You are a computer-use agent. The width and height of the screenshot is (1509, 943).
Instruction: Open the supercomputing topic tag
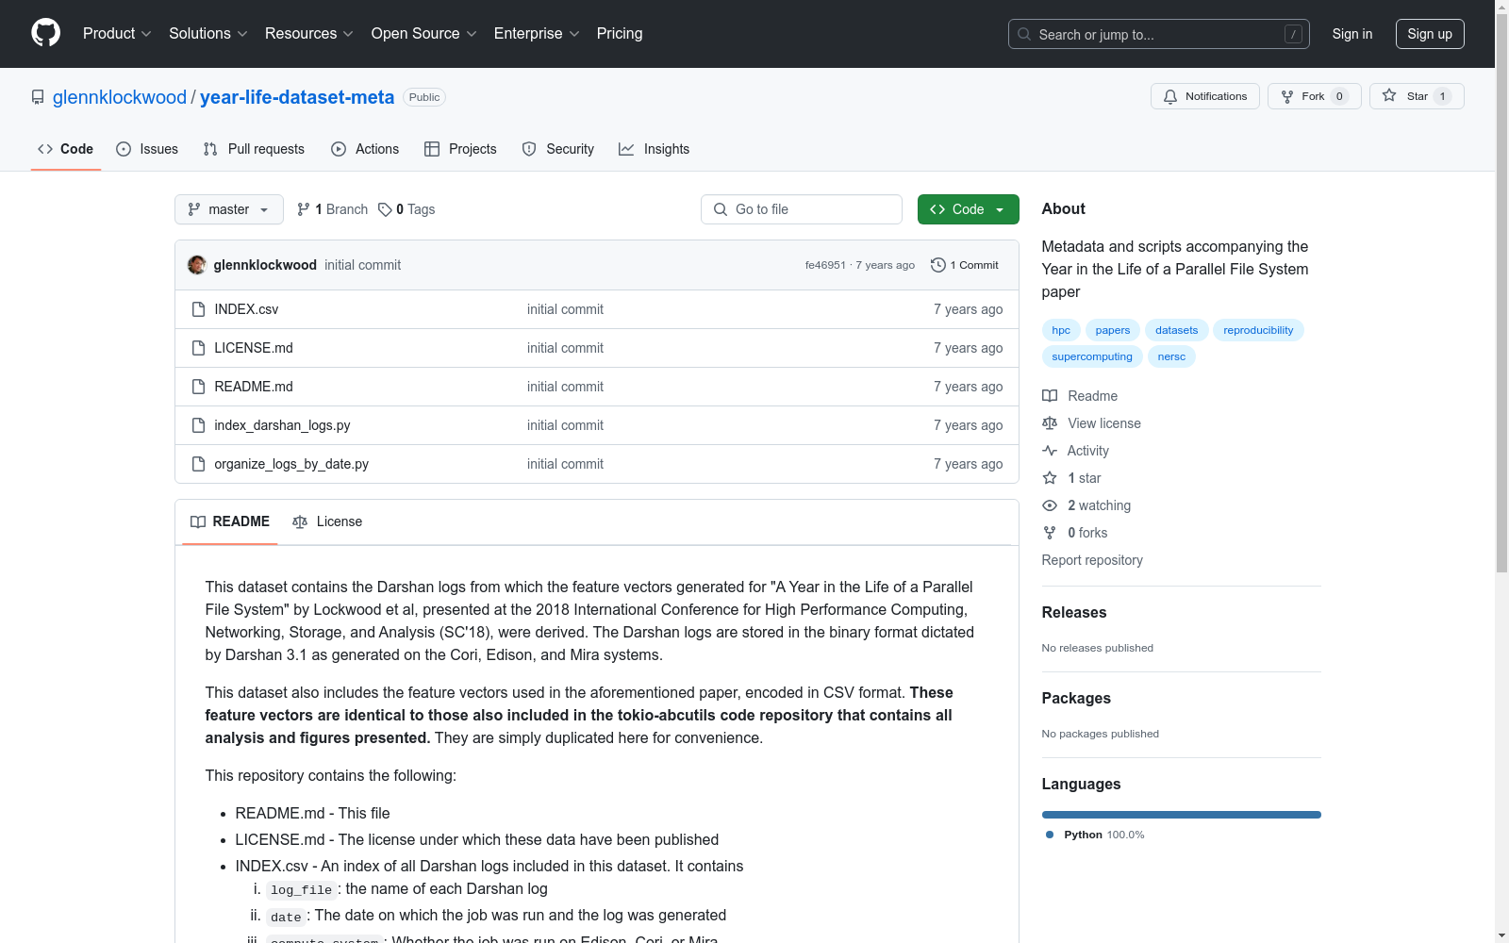click(x=1092, y=356)
